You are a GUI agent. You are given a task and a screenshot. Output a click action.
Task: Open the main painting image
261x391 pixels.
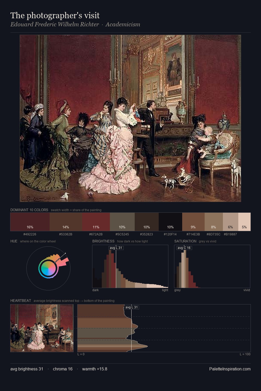click(130, 118)
